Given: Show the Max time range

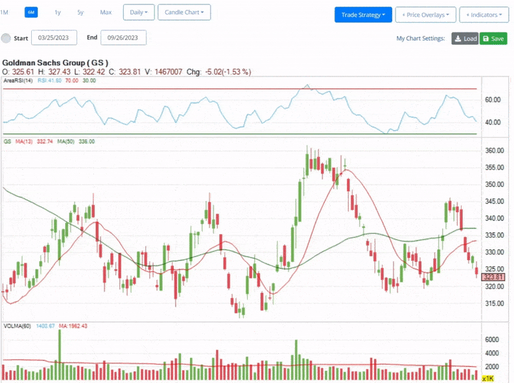Looking at the screenshot, I should pos(106,12).
